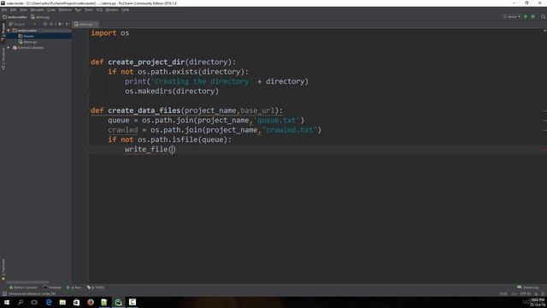Toggle tool window buttons icon in status bar
This screenshot has height=308, width=547.
[4, 293]
